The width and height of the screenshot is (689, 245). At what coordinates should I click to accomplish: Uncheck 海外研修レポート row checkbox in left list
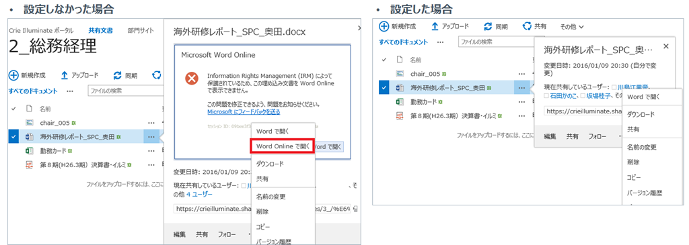pyautogui.click(x=13, y=137)
